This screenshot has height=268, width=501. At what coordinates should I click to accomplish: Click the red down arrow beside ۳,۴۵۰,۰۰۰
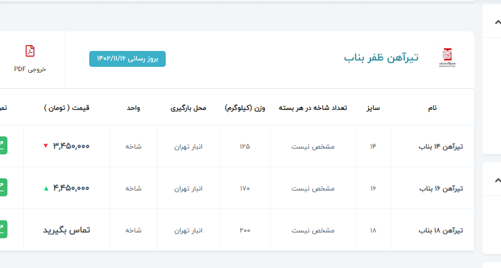pos(46,146)
